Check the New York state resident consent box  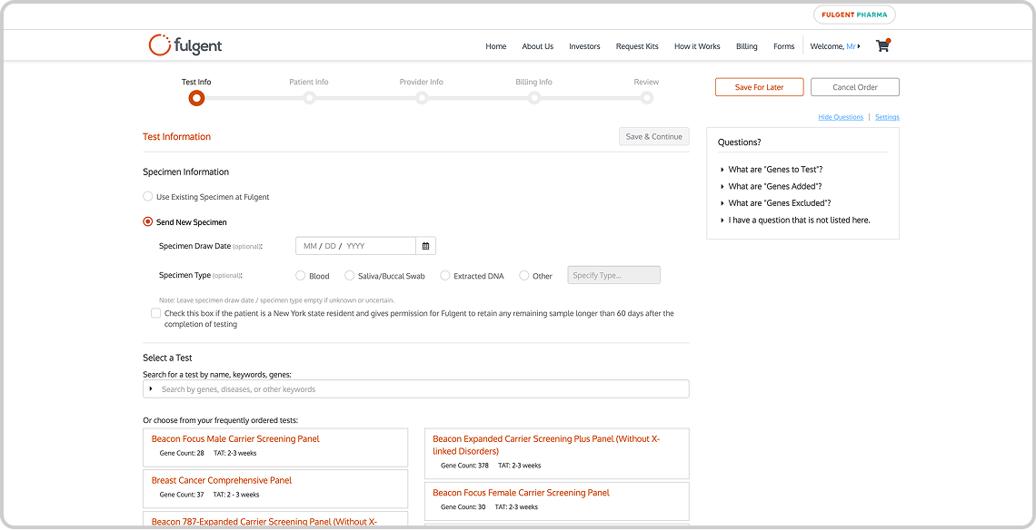click(x=155, y=312)
